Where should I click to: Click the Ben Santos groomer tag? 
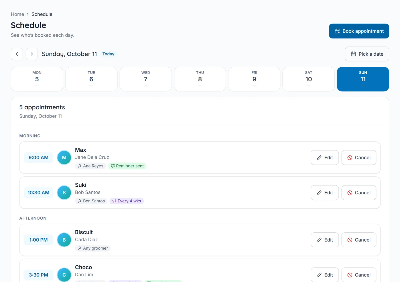91,201
